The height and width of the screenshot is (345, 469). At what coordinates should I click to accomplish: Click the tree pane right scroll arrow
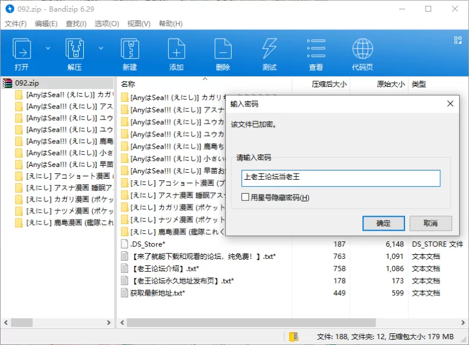108,323
